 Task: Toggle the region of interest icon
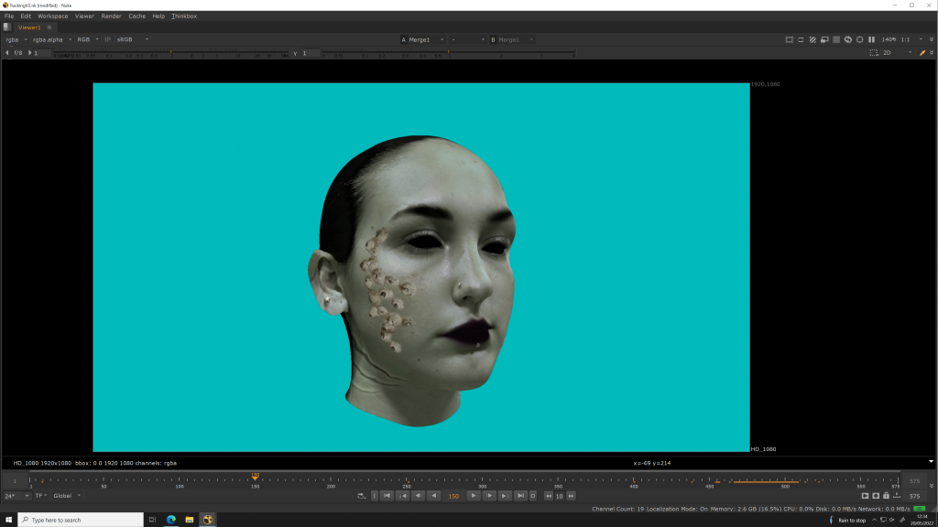click(801, 39)
